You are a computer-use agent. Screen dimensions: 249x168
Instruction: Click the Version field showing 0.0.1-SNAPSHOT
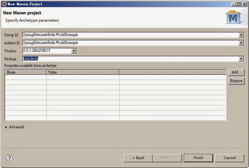click(47, 51)
